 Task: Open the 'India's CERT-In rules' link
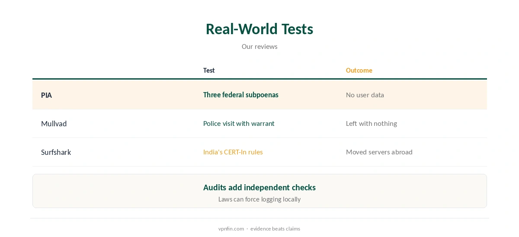click(233, 152)
